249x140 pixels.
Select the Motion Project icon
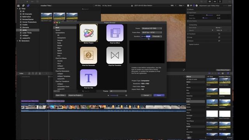coord(89,33)
